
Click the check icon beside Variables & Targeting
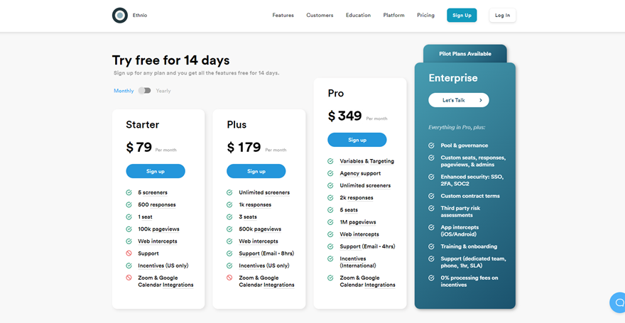330,161
